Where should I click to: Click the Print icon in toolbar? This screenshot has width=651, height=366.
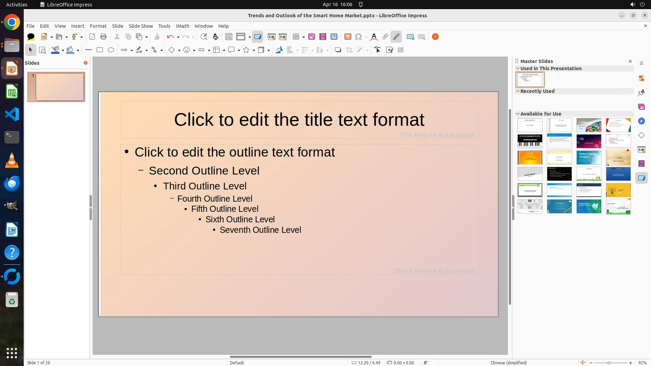[x=103, y=37]
